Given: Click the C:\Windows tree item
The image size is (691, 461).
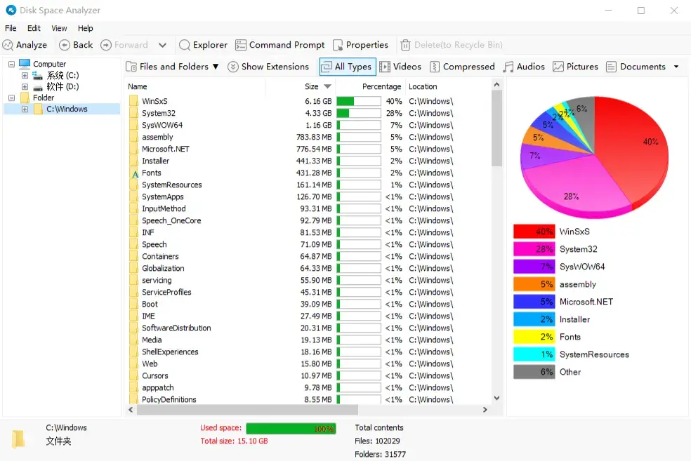Looking at the screenshot, I should point(67,109).
